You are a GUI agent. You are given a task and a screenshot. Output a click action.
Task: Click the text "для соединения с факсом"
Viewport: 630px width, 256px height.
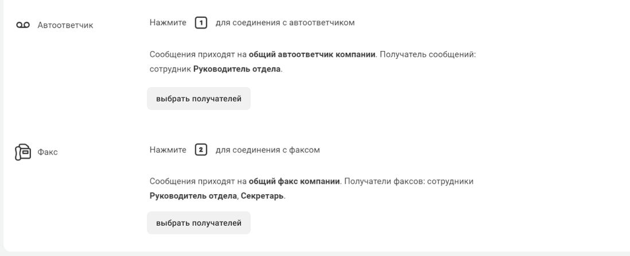(267, 151)
